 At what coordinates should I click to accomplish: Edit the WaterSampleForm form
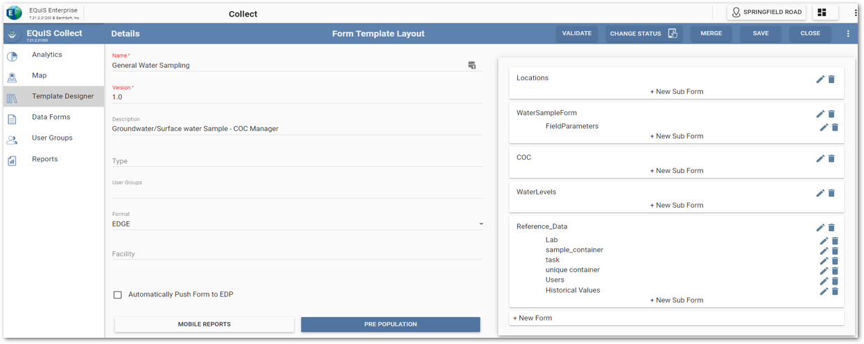pyautogui.click(x=820, y=114)
